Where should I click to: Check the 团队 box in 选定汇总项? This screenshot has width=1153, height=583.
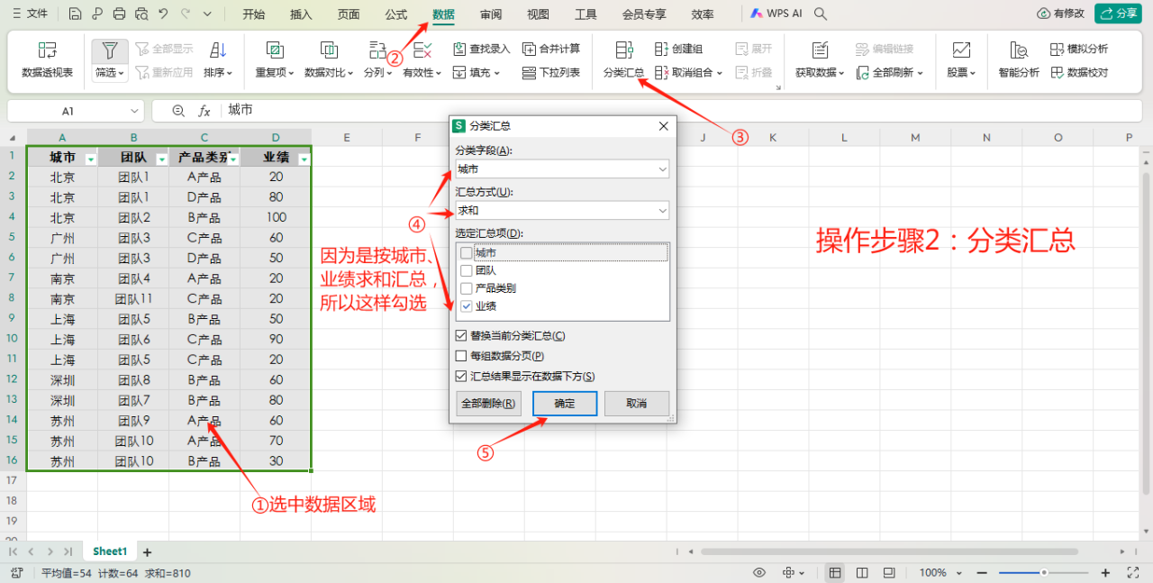466,270
